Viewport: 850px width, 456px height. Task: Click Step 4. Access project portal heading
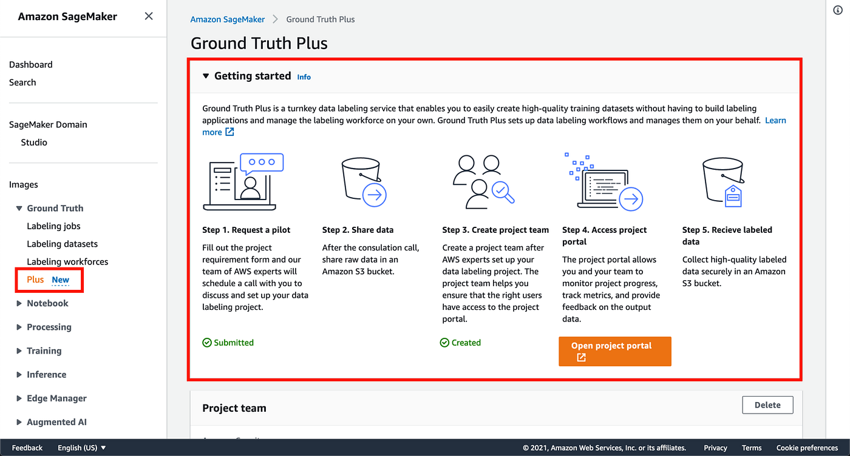[x=605, y=236]
